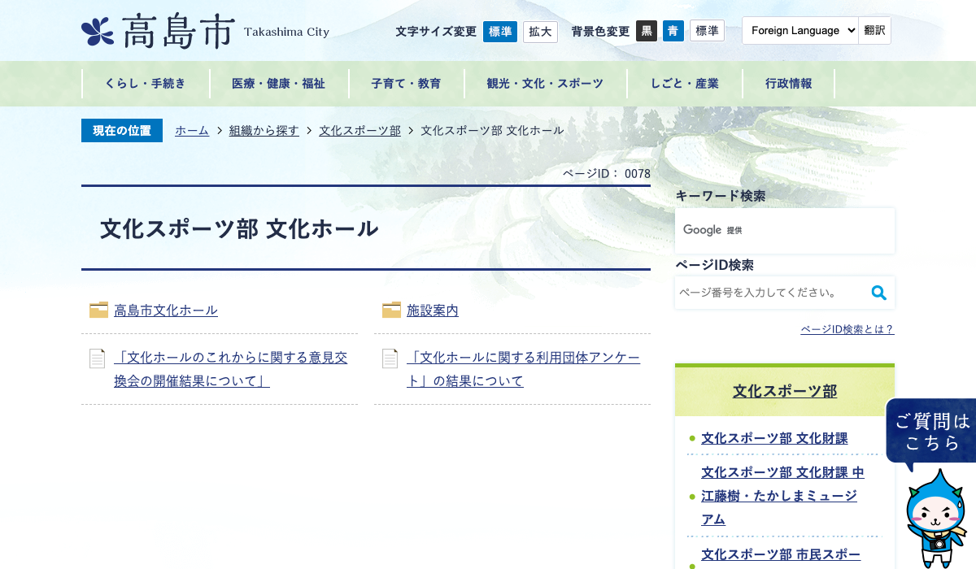Focus the Google keyword search field

point(785,231)
